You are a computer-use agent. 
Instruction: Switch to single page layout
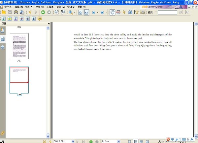point(129,141)
